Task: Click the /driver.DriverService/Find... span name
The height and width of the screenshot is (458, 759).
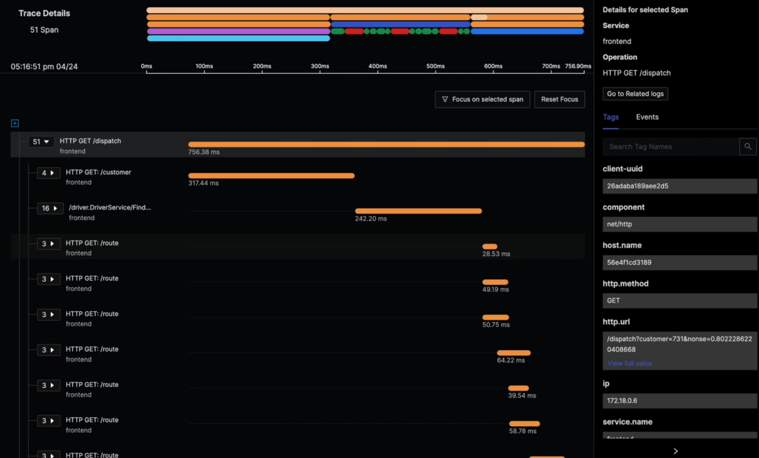Action: [x=110, y=207]
